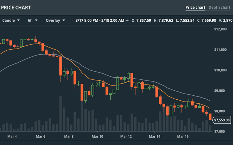Click the Mar 16 date axis label

pos(183,136)
